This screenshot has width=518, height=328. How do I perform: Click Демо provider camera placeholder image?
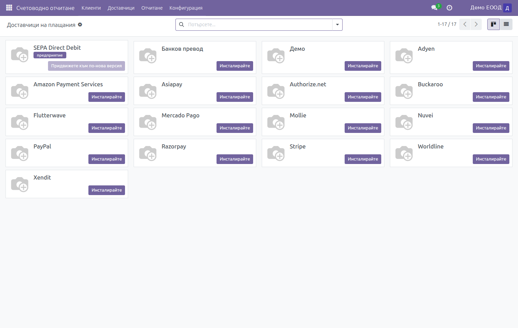click(276, 56)
